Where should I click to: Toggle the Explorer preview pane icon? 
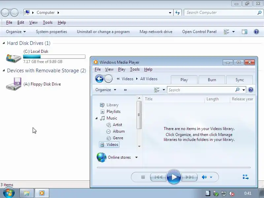245,32
